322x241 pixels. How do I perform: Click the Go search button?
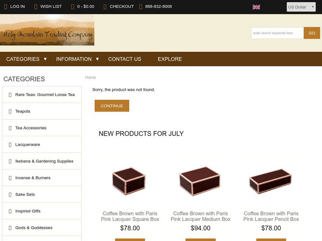[x=312, y=33]
